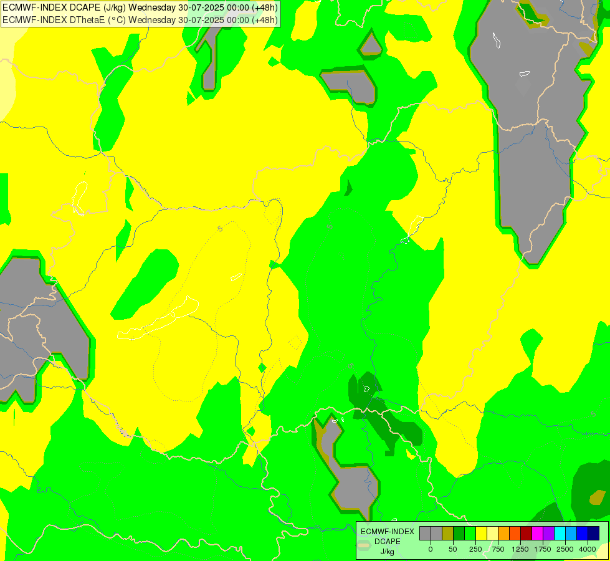
Task: Select the bright green legend swatch
Action: tap(470, 534)
